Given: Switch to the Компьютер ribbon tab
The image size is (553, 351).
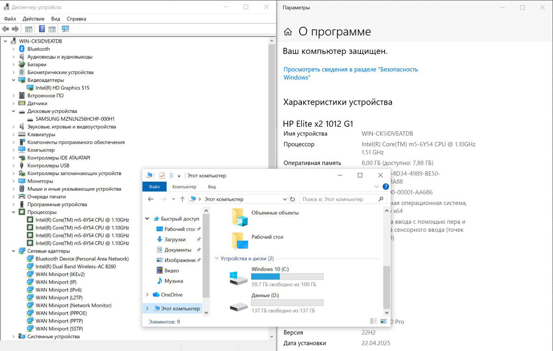Looking at the screenshot, I should 184,187.
